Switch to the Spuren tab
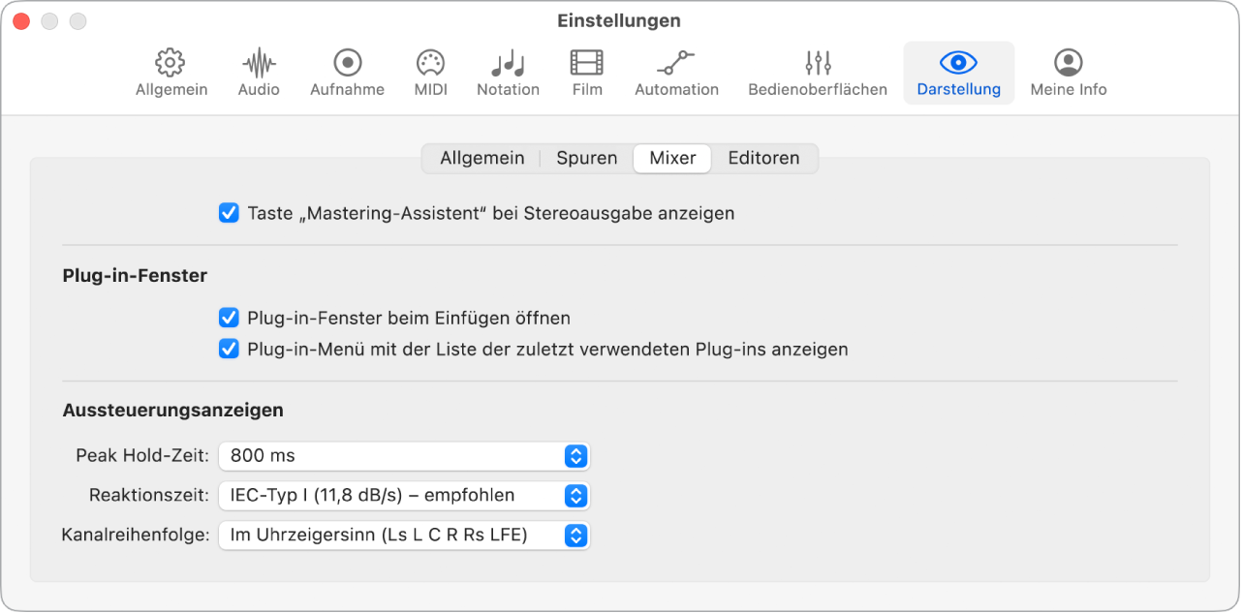This screenshot has width=1242, height=613. 585,158
